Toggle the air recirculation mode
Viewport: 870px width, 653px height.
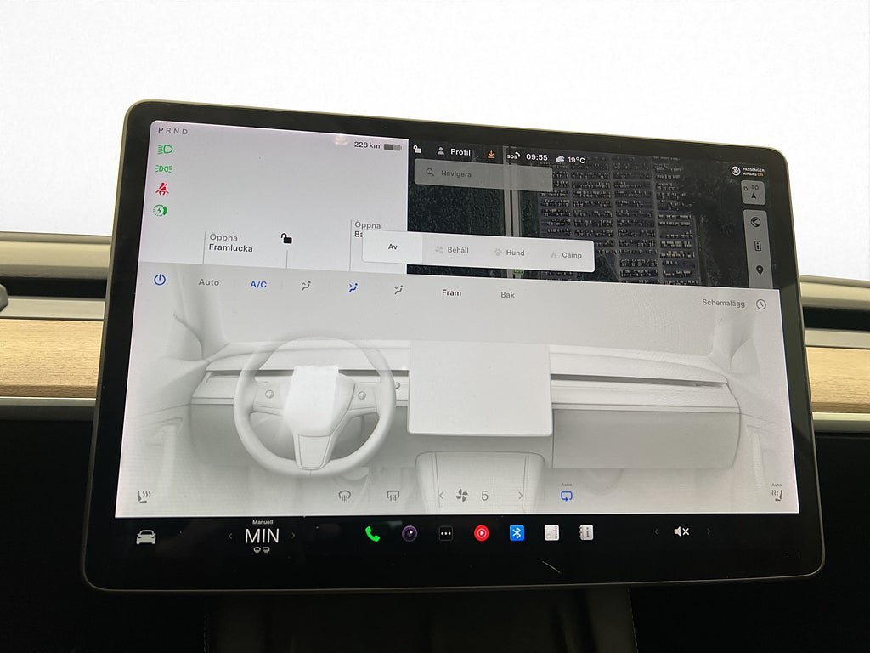coord(566,496)
